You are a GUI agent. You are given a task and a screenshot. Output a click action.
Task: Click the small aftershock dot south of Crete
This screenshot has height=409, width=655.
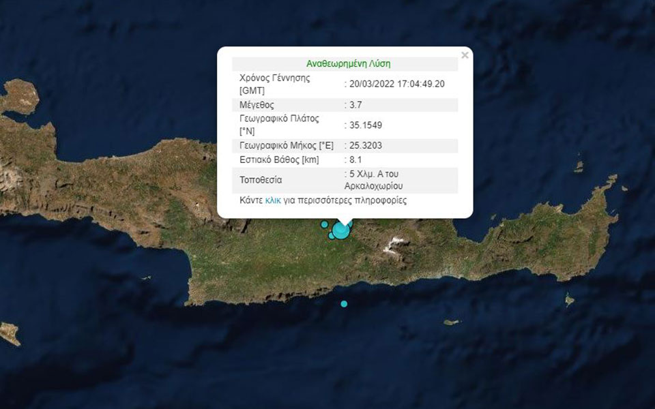pyautogui.click(x=343, y=305)
